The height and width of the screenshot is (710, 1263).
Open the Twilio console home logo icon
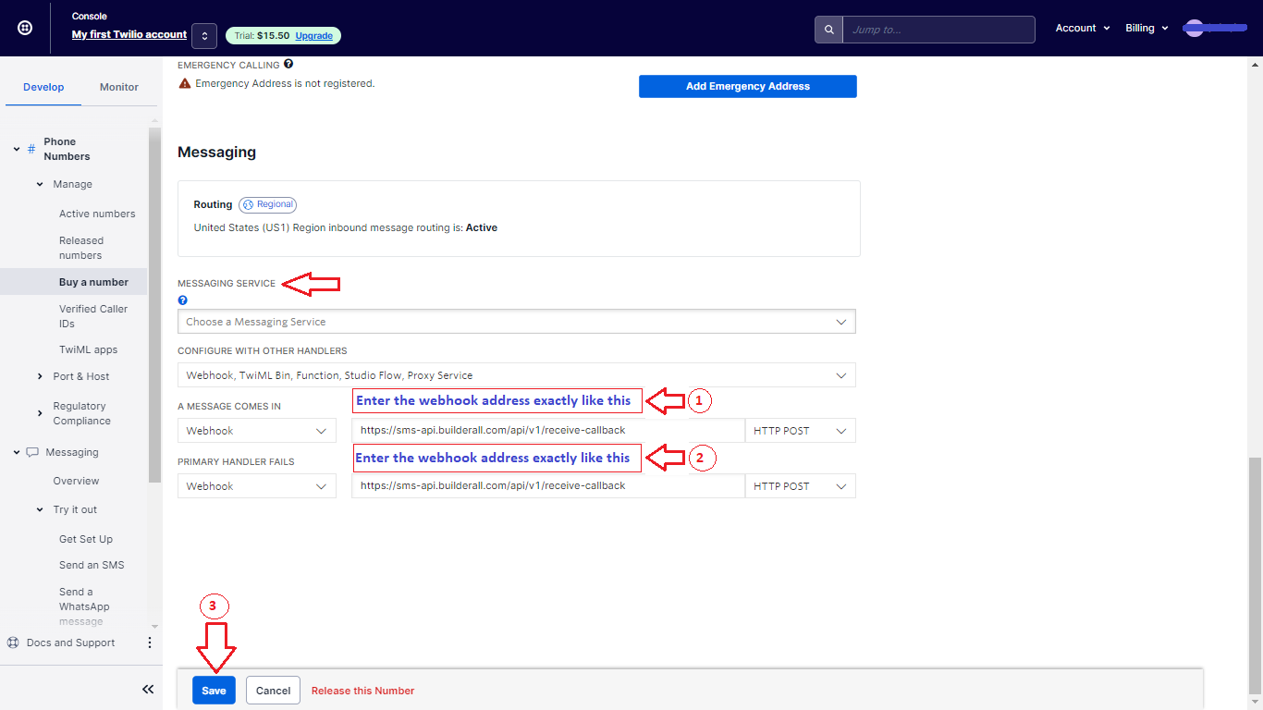coord(25,28)
